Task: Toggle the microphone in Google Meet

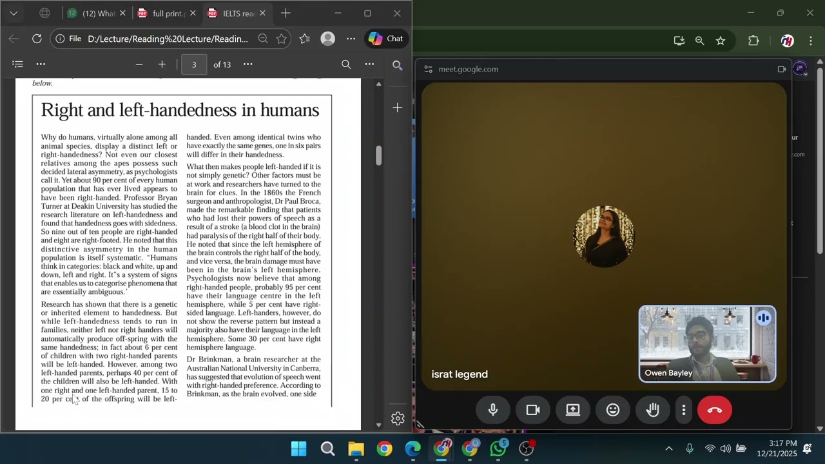Action: (493, 410)
